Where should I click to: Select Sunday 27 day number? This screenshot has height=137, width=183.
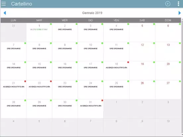point(168,83)
